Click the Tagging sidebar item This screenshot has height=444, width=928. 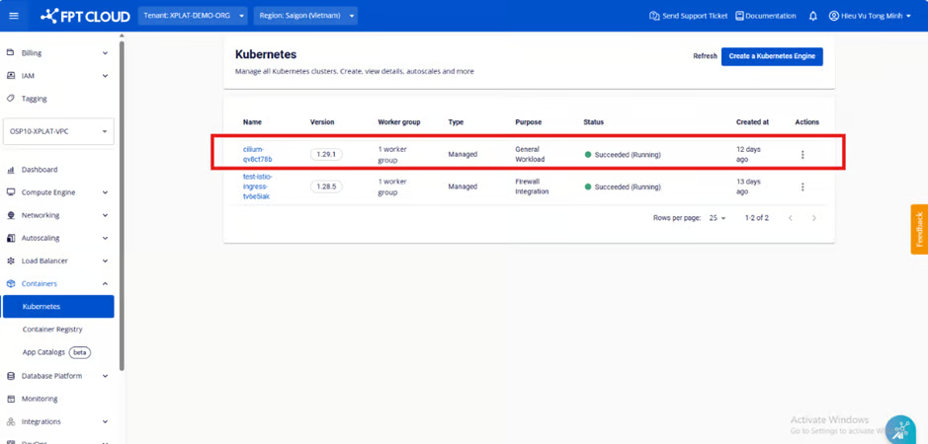(x=35, y=99)
